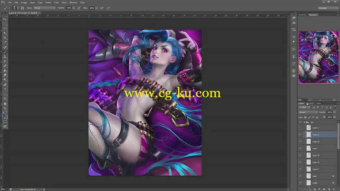Select the Hand tool

point(5,104)
